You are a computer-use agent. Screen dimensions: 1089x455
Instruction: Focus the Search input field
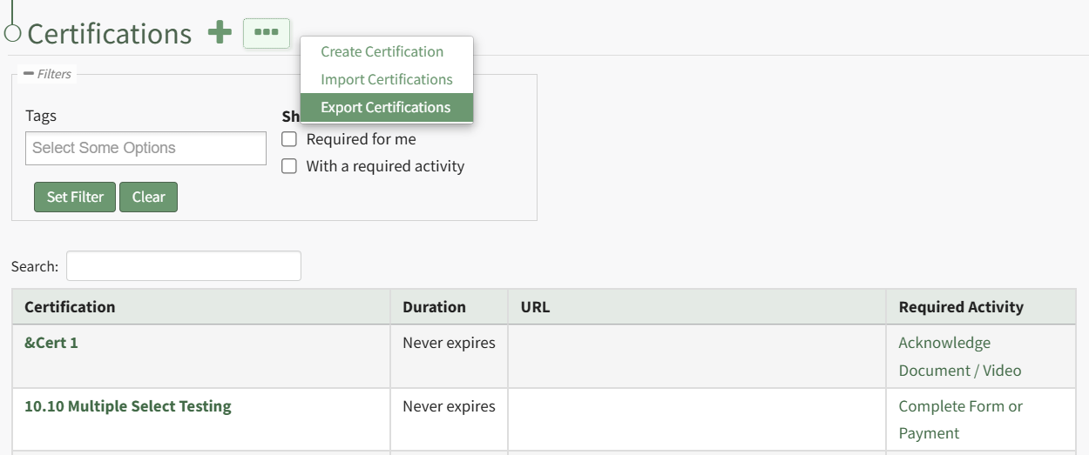183,266
